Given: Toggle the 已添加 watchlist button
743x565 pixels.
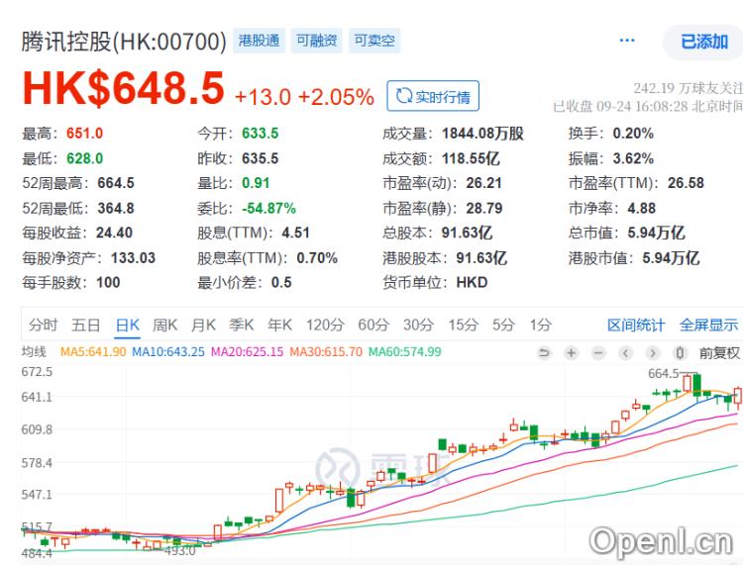Looking at the screenshot, I should pyautogui.click(x=703, y=42).
